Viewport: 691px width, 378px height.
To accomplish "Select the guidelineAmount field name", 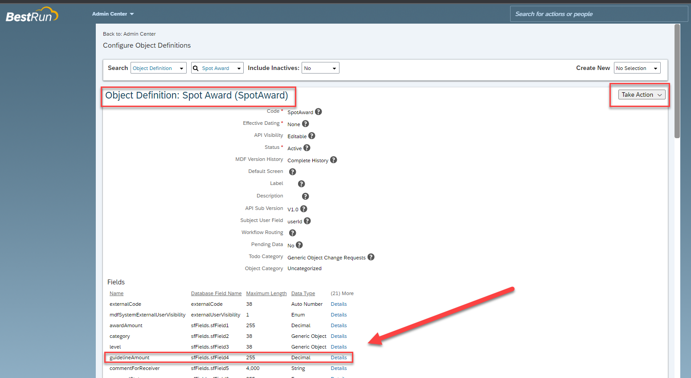I will point(129,357).
